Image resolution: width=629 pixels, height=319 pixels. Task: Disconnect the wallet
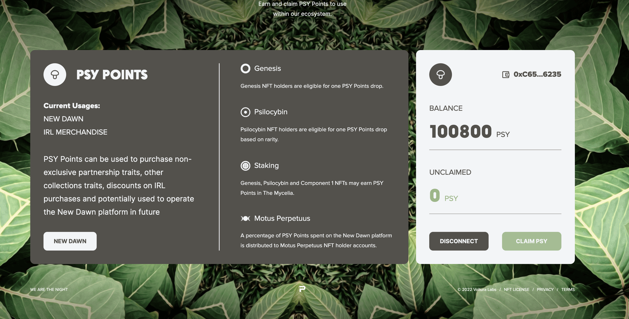[459, 241]
